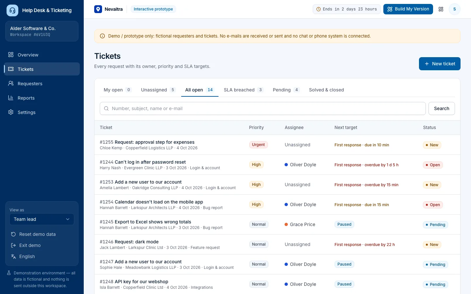This screenshot has height=294, width=471.
Task: Click the Build My Version button
Action: click(x=408, y=9)
